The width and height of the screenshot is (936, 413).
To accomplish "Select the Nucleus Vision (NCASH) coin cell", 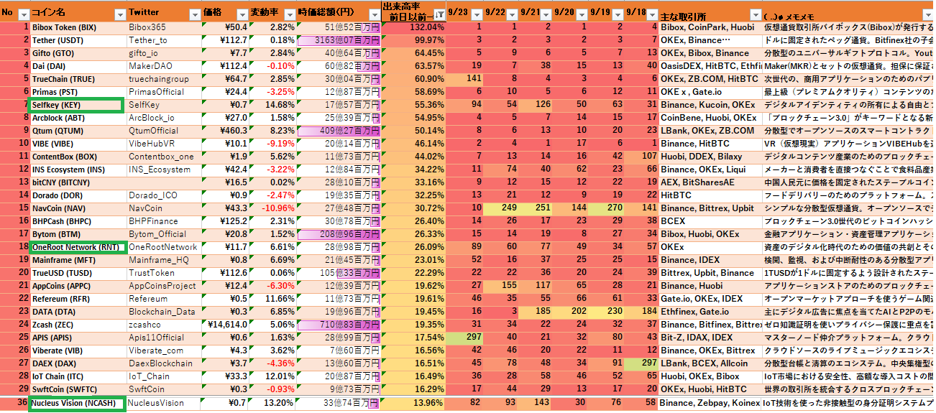I will point(77,403).
